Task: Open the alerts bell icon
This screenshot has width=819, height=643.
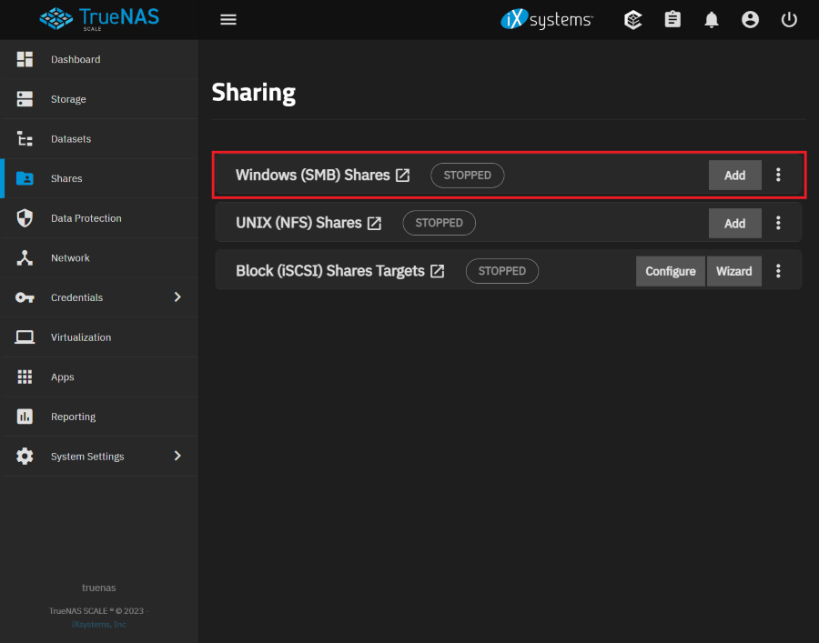Action: [712, 19]
